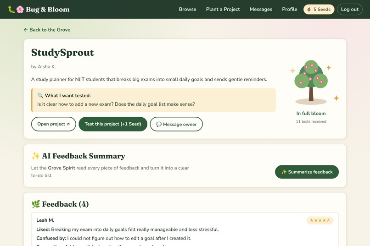Viewport: 370px width, 246px height.
Task: Click Leah M.'s star rating badge
Action: pyautogui.click(x=320, y=220)
